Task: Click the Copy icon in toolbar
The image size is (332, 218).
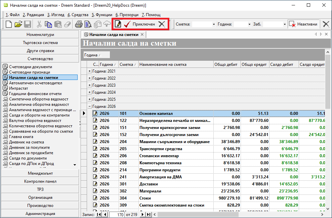Action: point(48,24)
